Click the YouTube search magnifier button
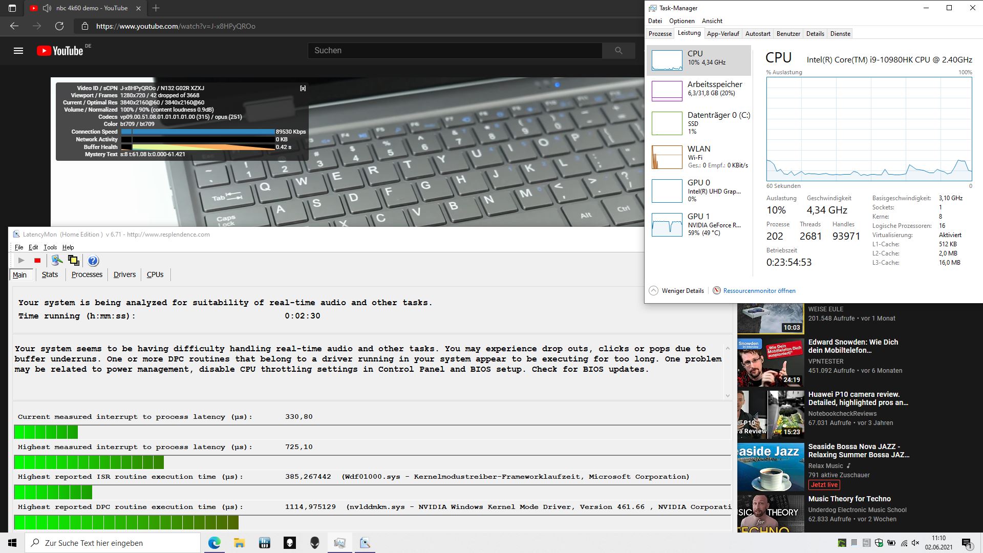Image resolution: width=983 pixels, height=553 pixels. [618, 51]
